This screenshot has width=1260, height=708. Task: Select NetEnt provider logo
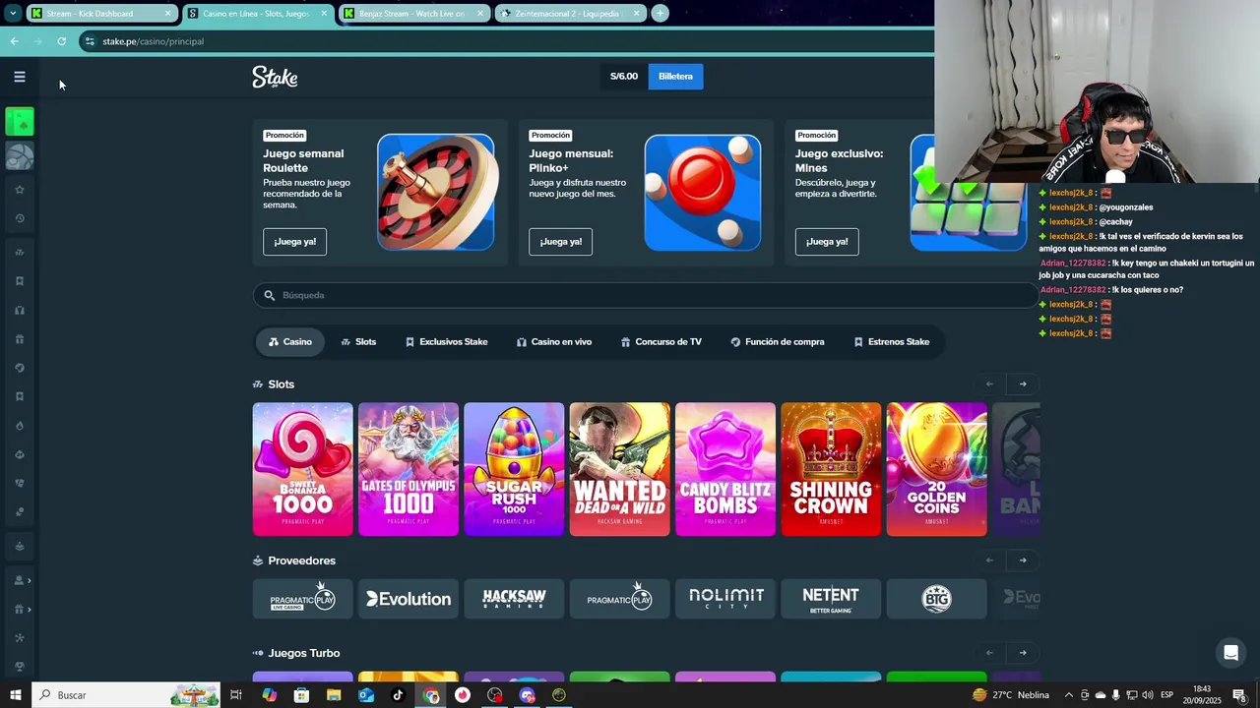click(x=831, y=599)
